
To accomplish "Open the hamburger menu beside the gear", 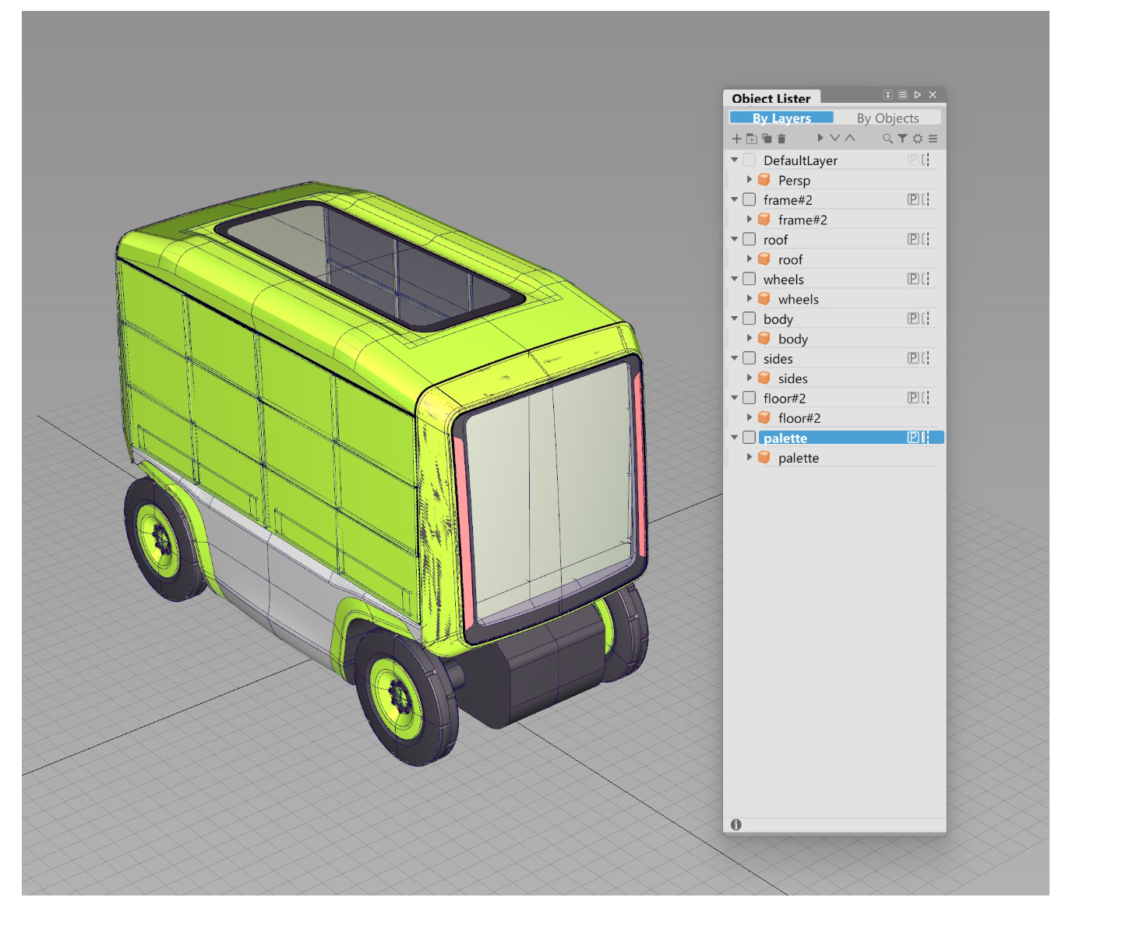I will click(933, 139).
